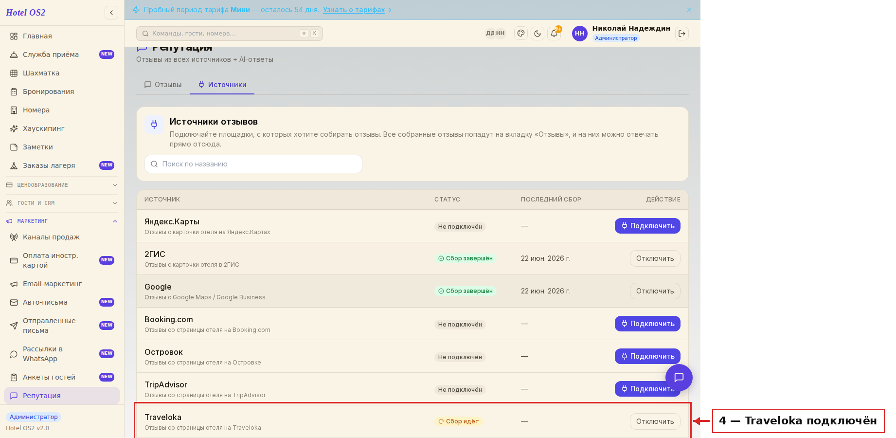
Task: Click the Сбор завершён status for 2ГИС
Action: [x=466, y=258]
